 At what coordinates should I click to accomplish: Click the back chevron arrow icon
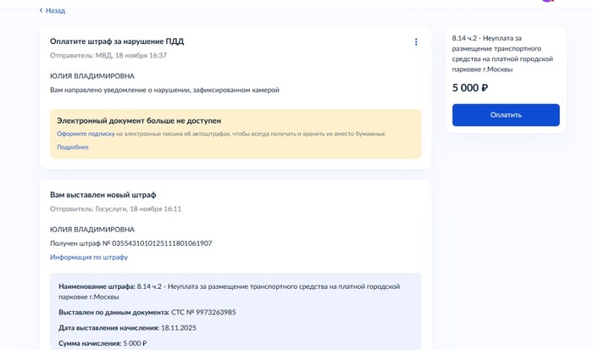[x=41, y=10]
